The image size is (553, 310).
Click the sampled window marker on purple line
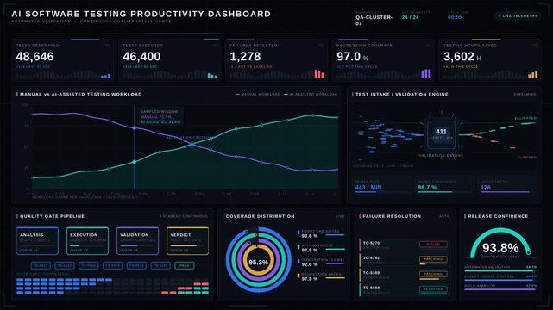pyautogui.click(x=134, y=128)
